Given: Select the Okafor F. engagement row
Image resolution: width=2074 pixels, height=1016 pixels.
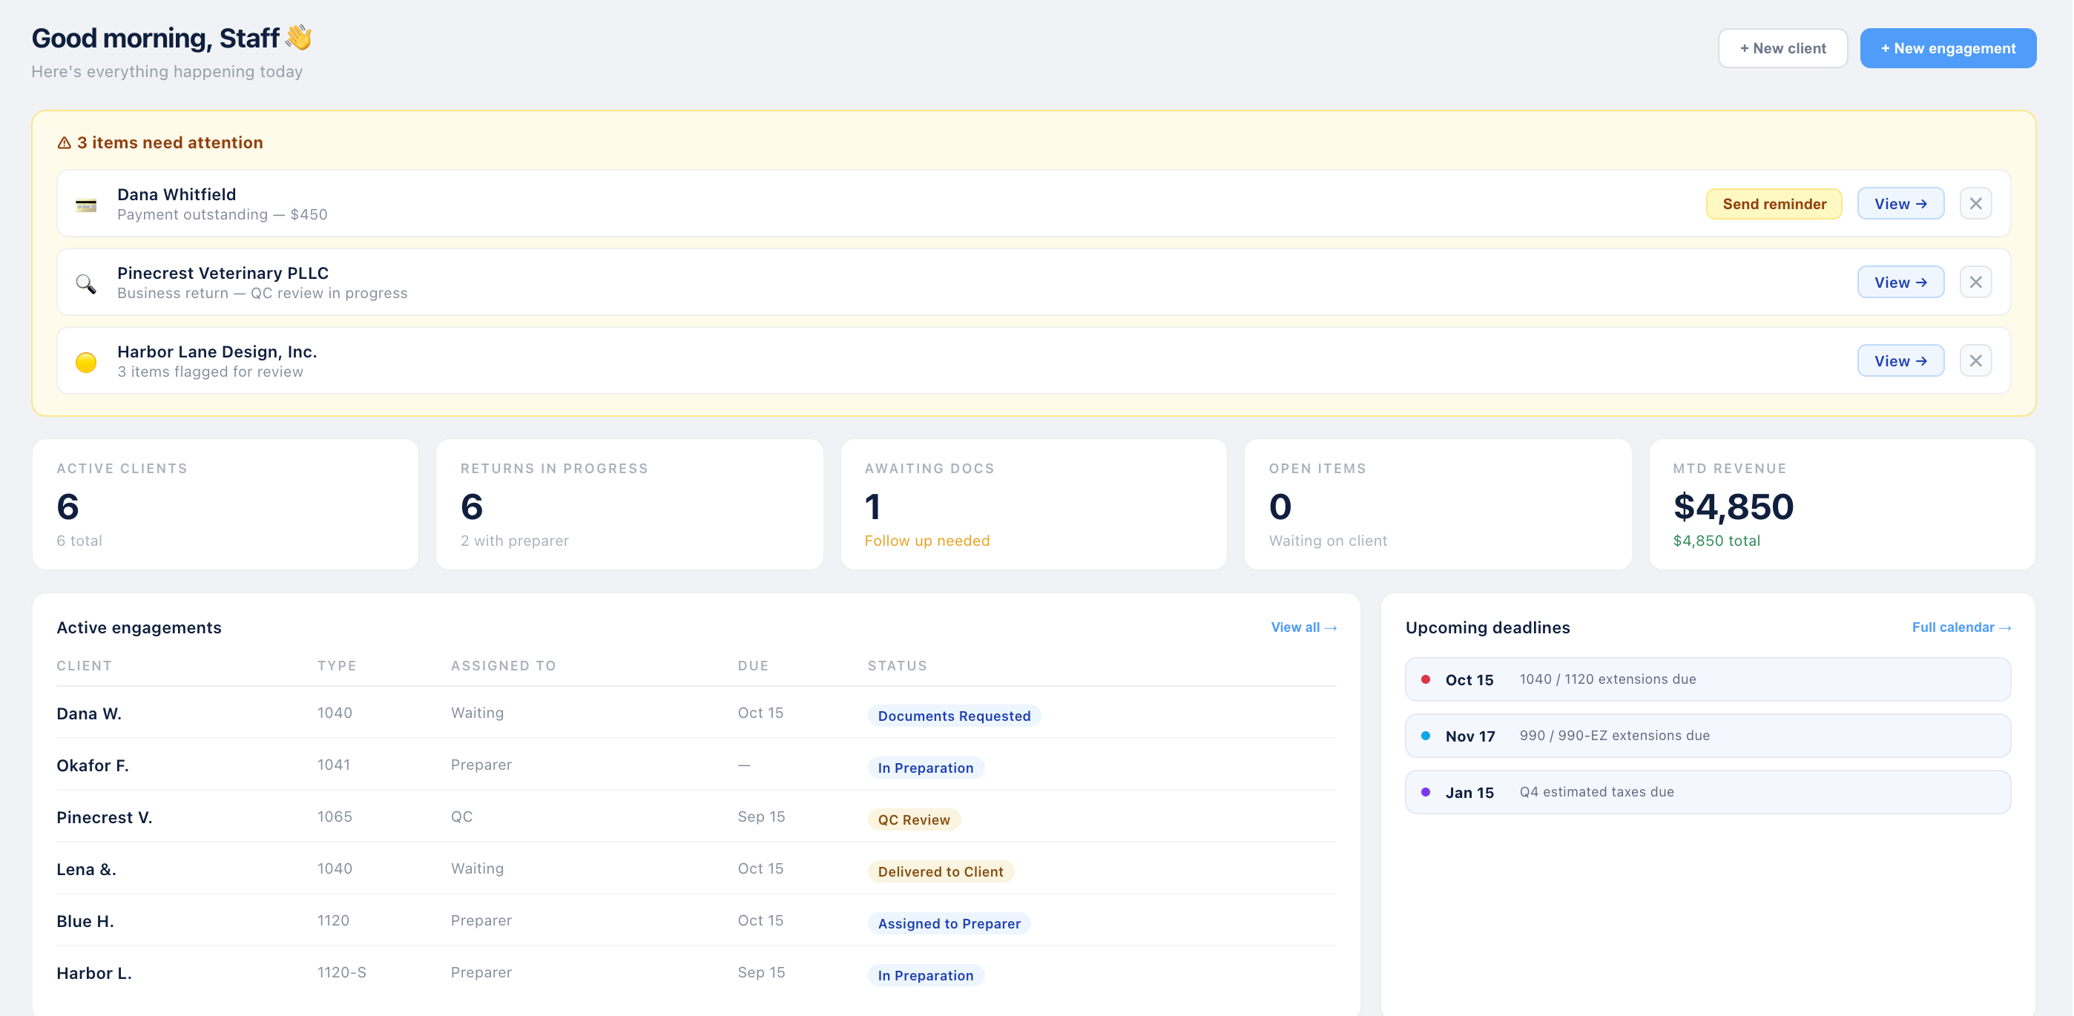Looking at the screenshot, I should coord(697,765).
